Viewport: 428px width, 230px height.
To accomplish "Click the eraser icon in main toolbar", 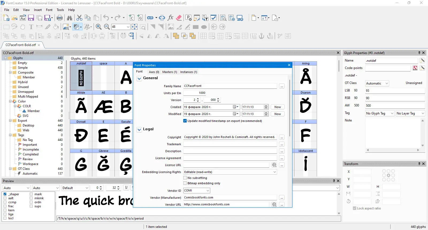I will pyautogui.click(x=179, y=18).
